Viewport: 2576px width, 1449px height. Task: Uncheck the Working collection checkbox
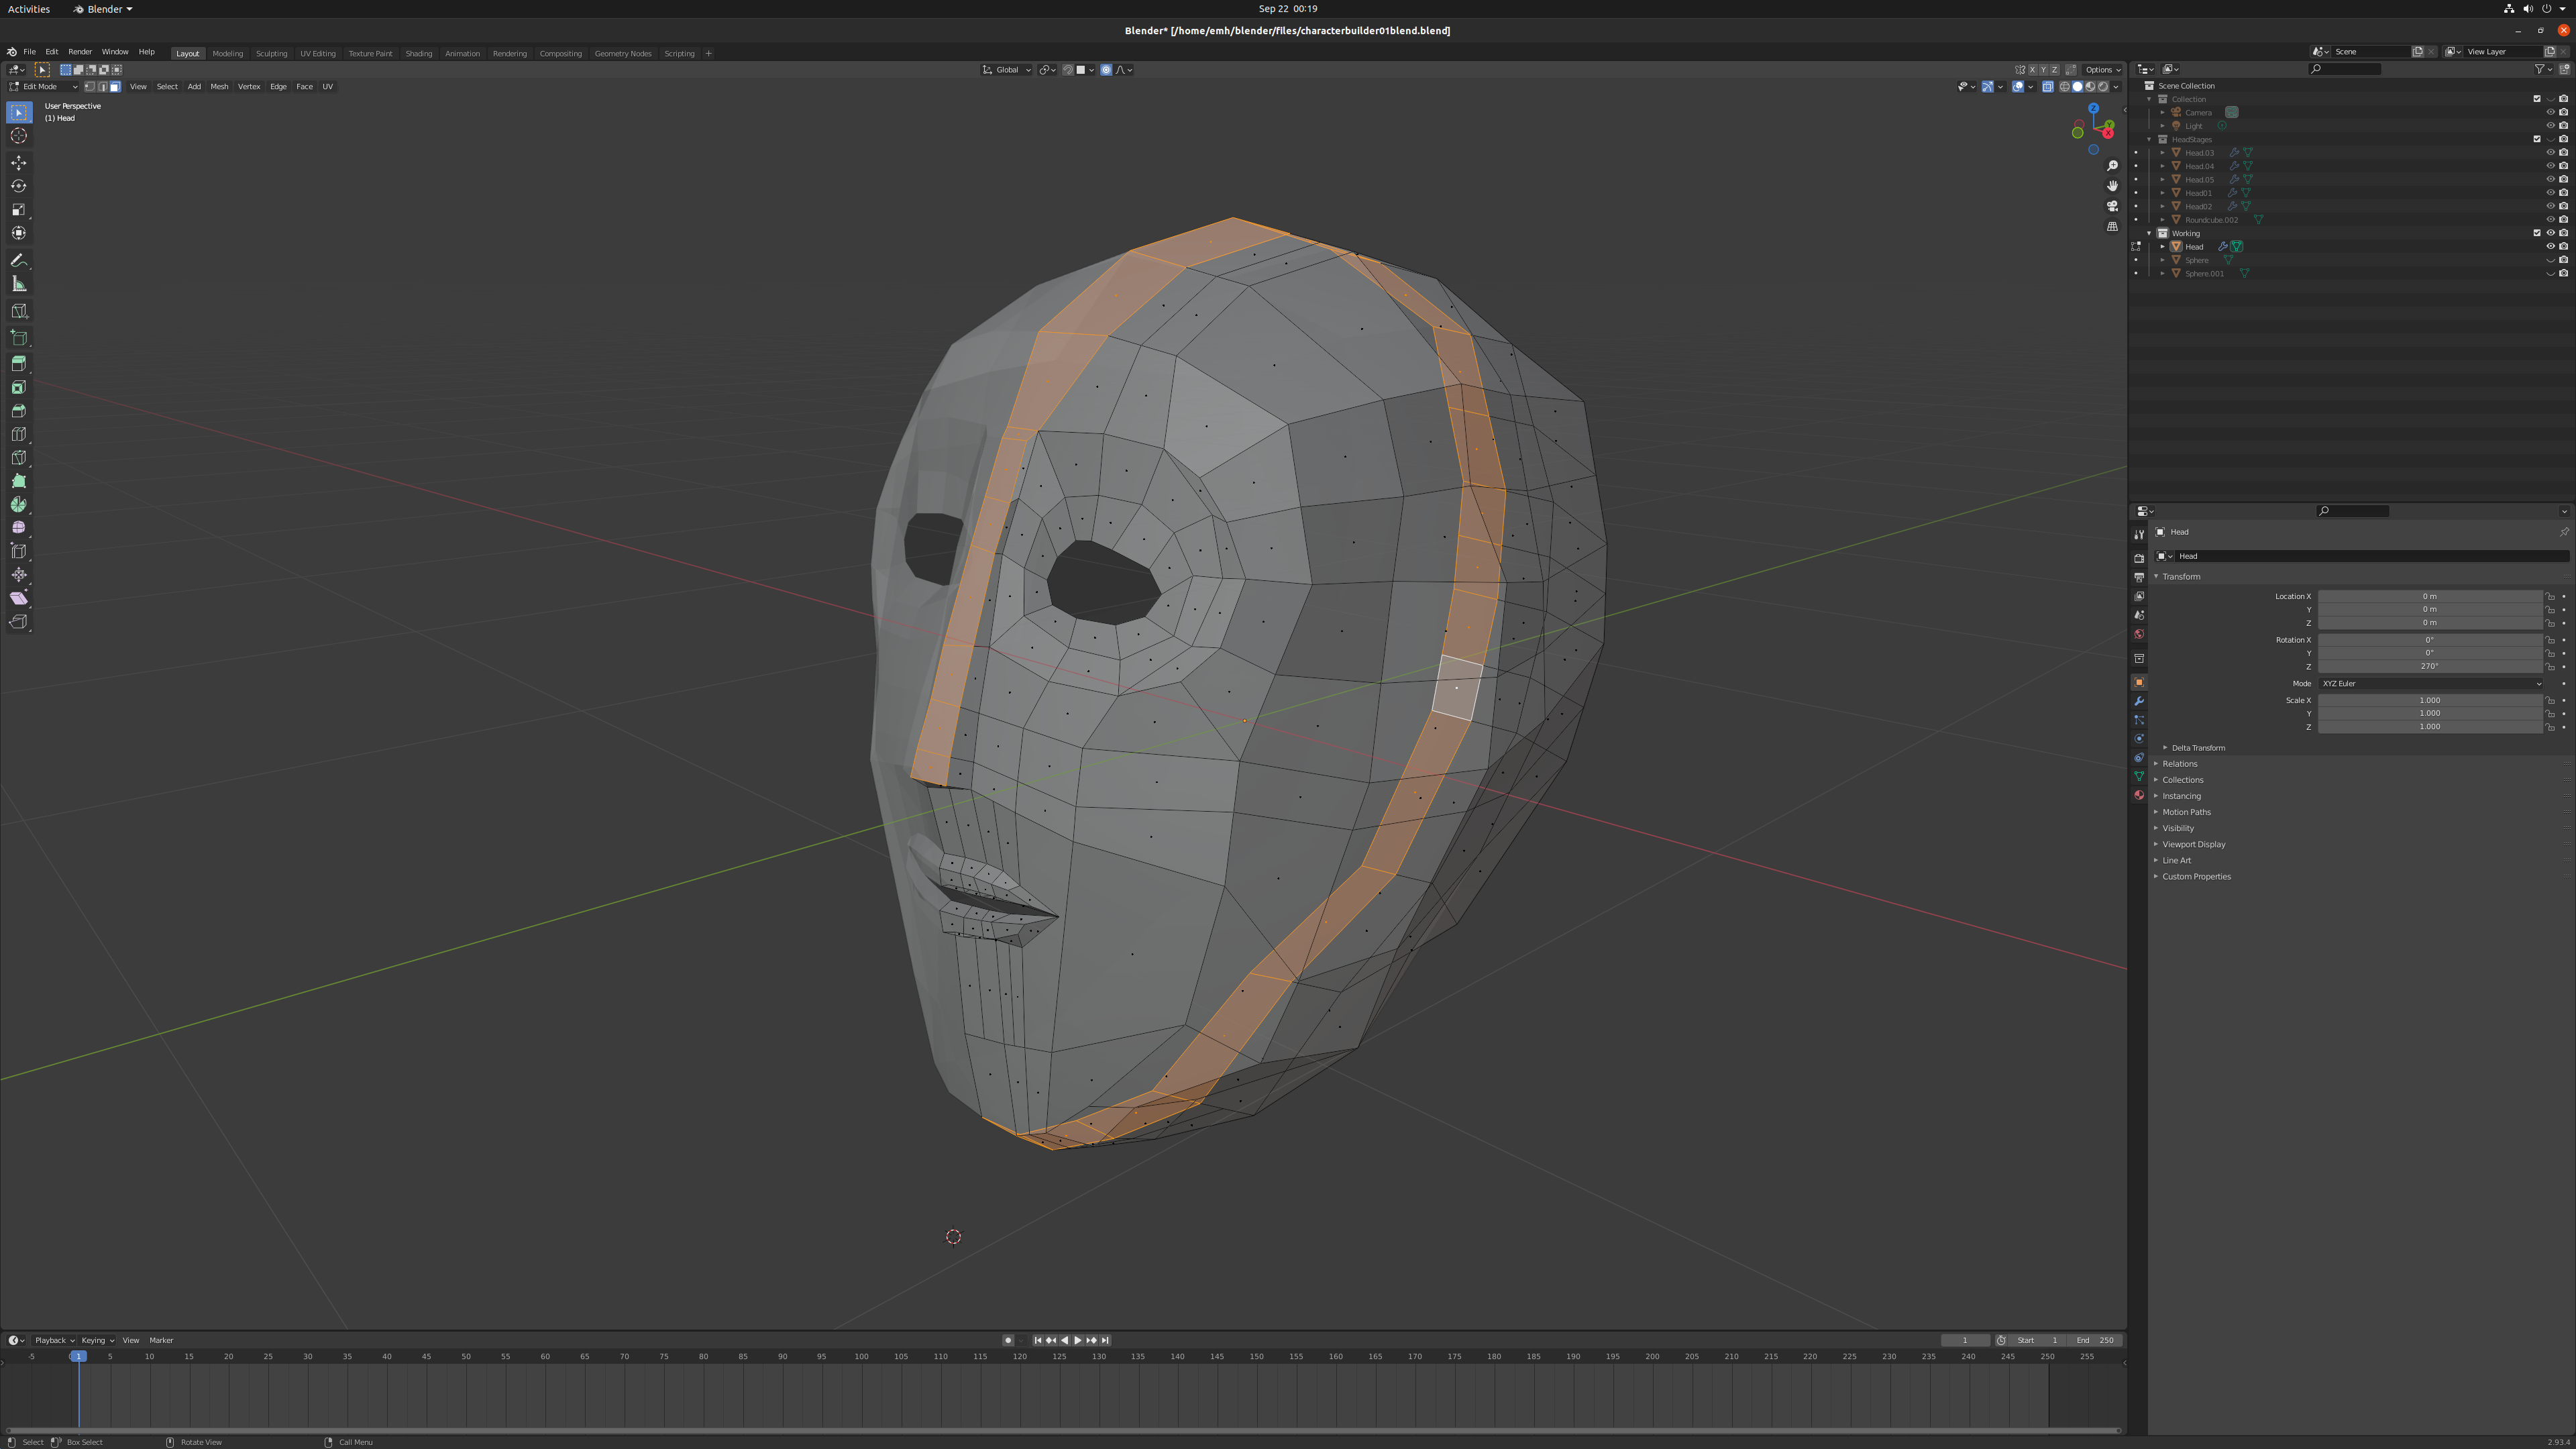click(x=2537, y=234)
